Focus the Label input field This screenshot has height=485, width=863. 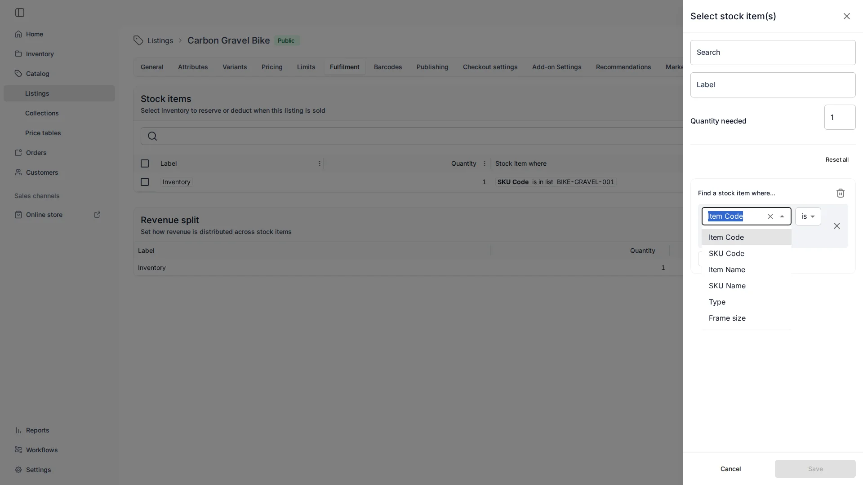[x=773, y=85]
